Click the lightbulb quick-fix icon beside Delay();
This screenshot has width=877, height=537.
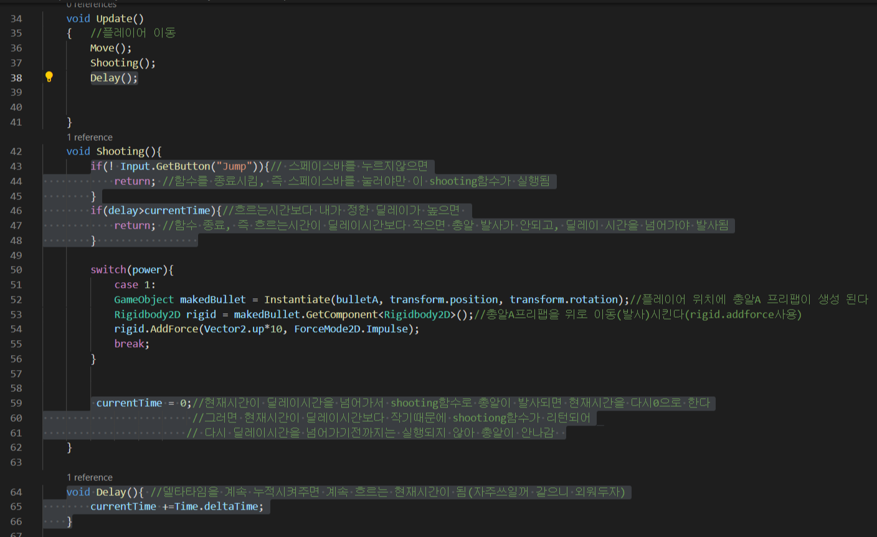49,77
